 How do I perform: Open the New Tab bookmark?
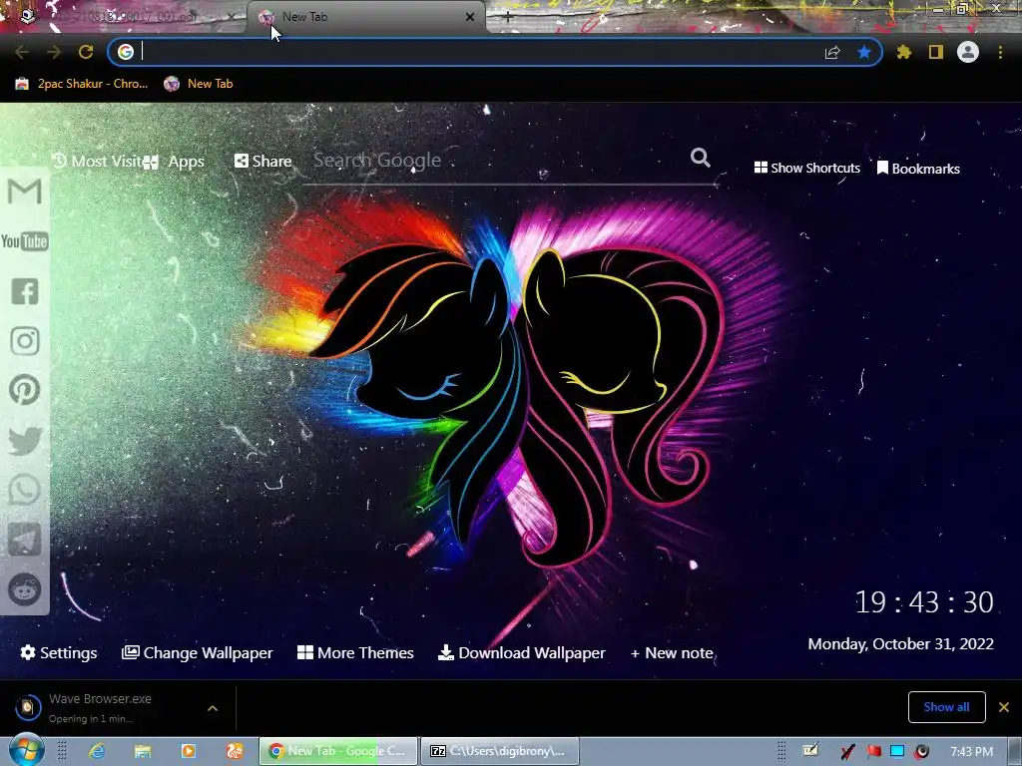pos(199,84)
